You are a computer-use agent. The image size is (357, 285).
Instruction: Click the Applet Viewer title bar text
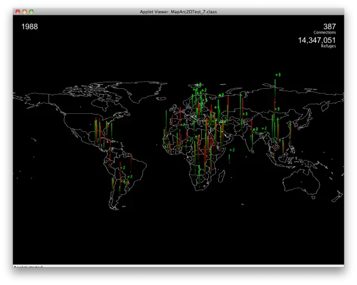pos(178,12)
